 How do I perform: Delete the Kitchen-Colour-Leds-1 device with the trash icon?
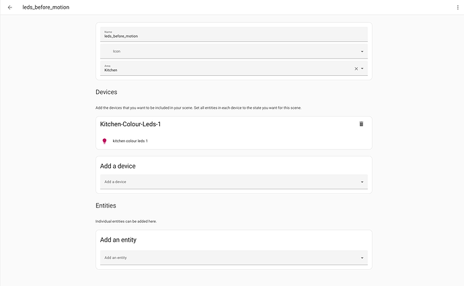point(361,124)
